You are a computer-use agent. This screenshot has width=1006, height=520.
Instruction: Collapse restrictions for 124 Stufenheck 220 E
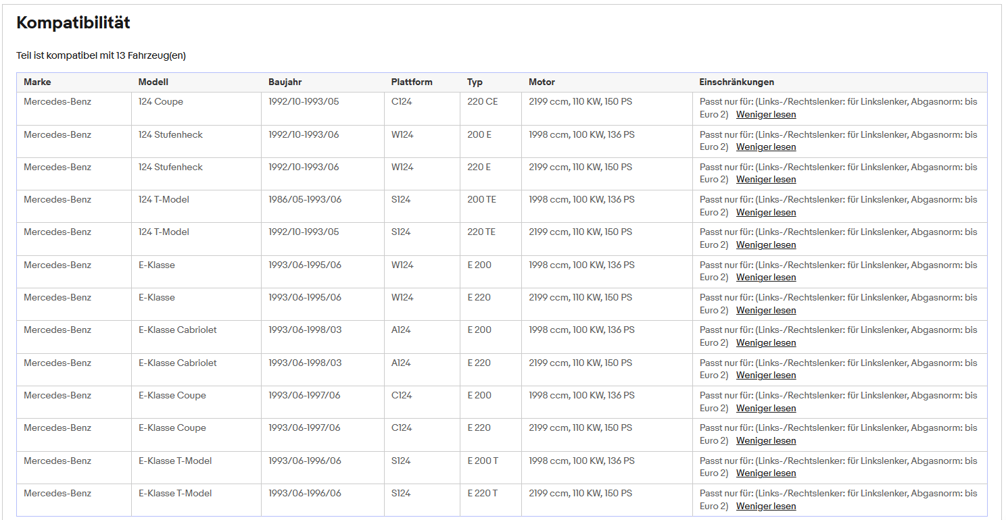click(766, 179)
